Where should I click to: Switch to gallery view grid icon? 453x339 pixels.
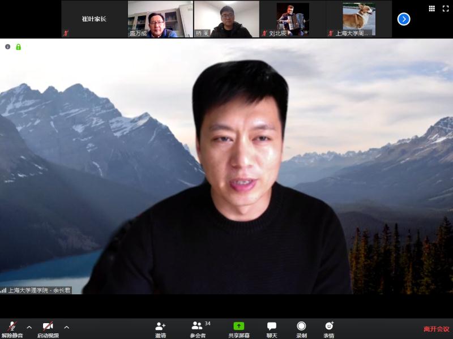431,8
